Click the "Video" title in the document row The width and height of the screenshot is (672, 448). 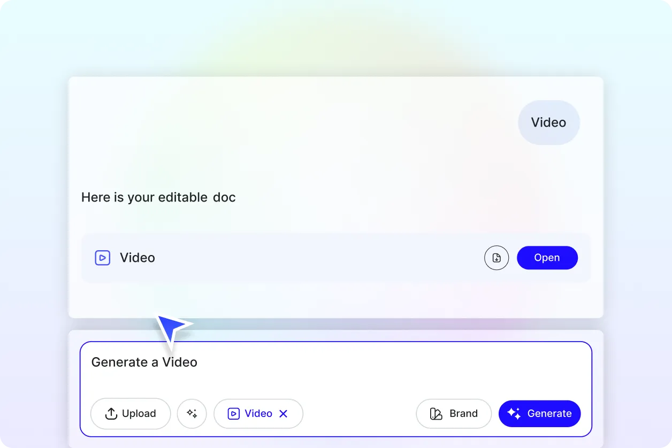point(137,258)
